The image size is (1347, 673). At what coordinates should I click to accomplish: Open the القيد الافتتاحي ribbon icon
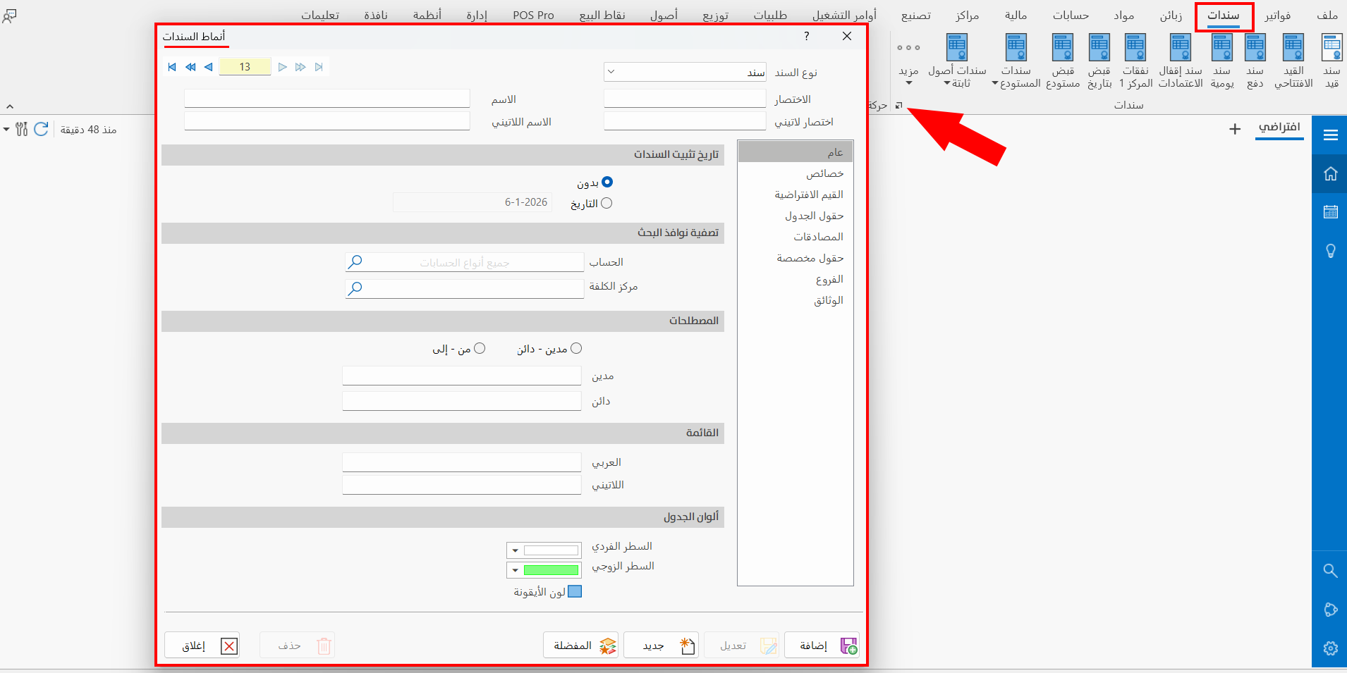point(1293,61)
